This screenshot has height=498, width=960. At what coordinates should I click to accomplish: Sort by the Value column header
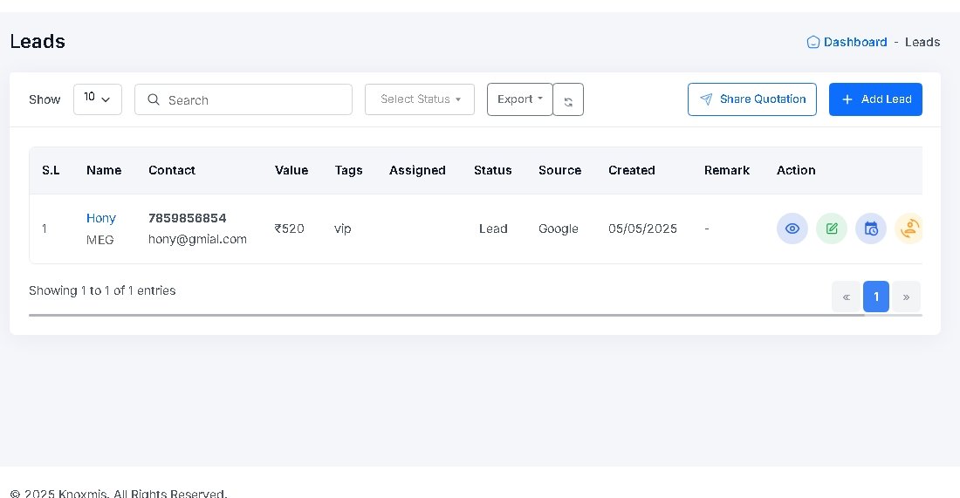[x=291, y=170]
